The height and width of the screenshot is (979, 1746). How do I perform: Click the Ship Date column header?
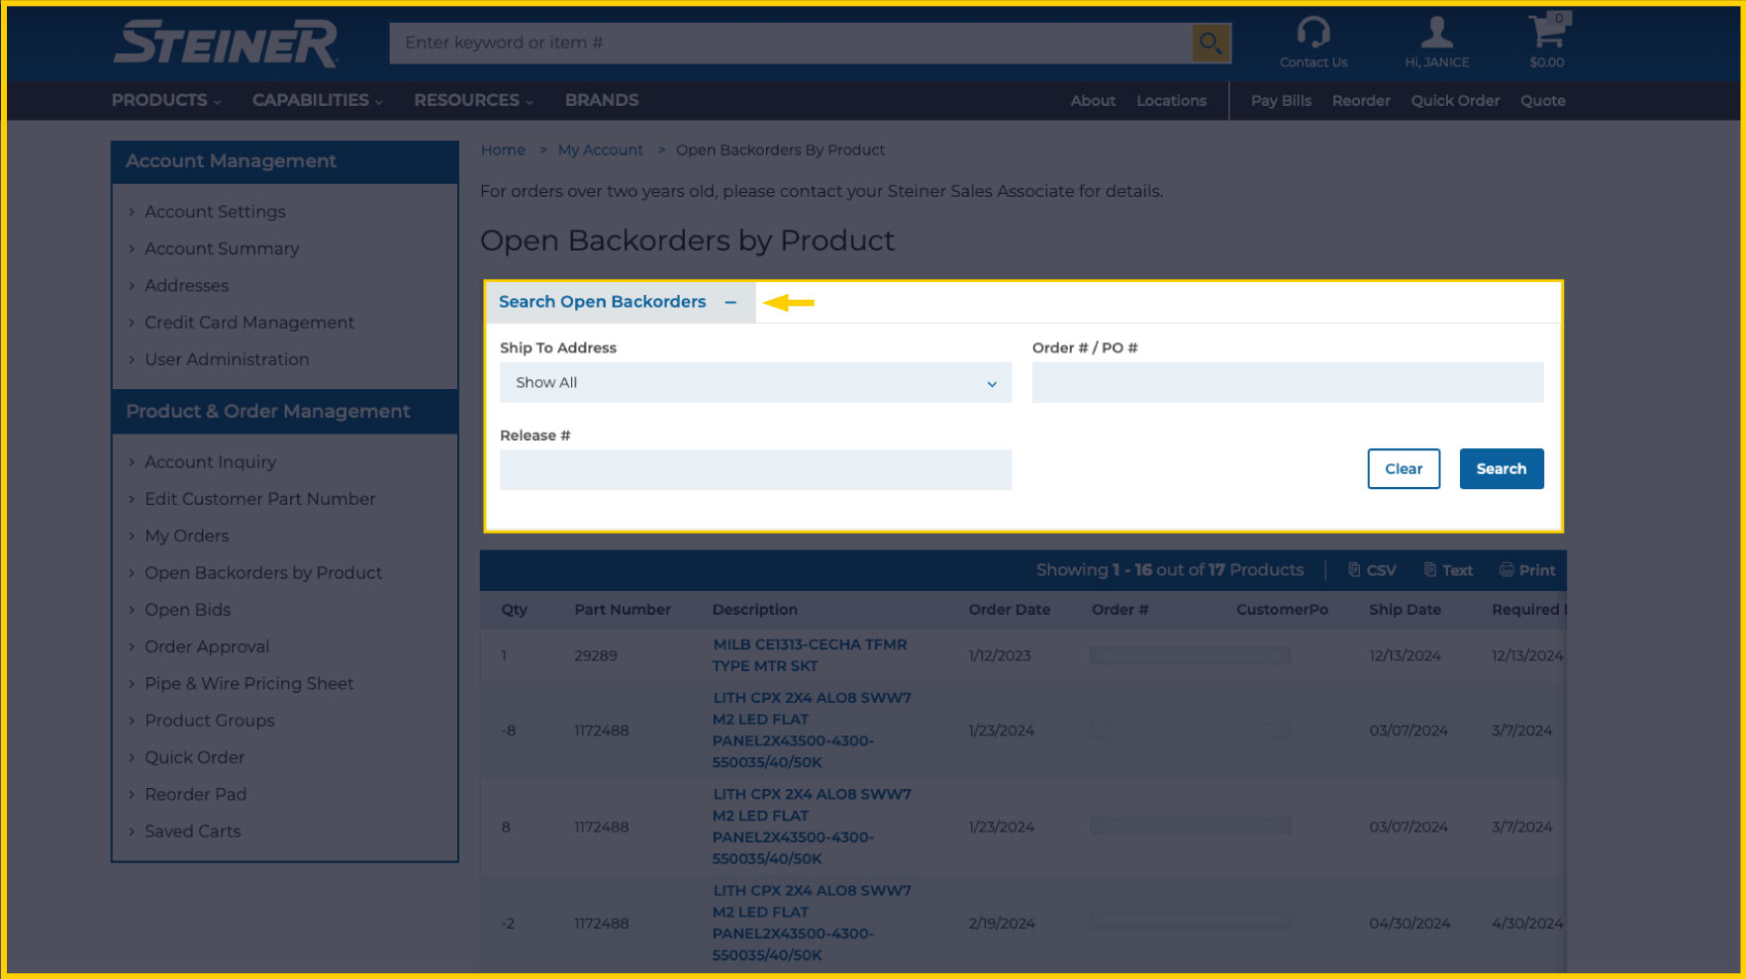(1405, 610)
